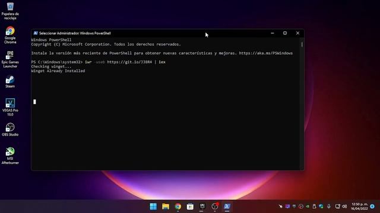The height and width of the screenshot is (213, 380).
Task: Open network settings from the tray
Action: (338, 206)
